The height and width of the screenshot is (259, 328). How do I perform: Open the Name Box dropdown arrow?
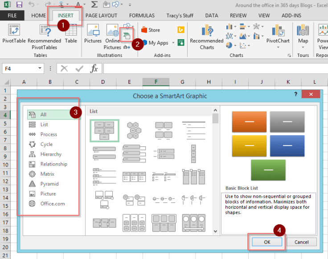coord(40,69)
